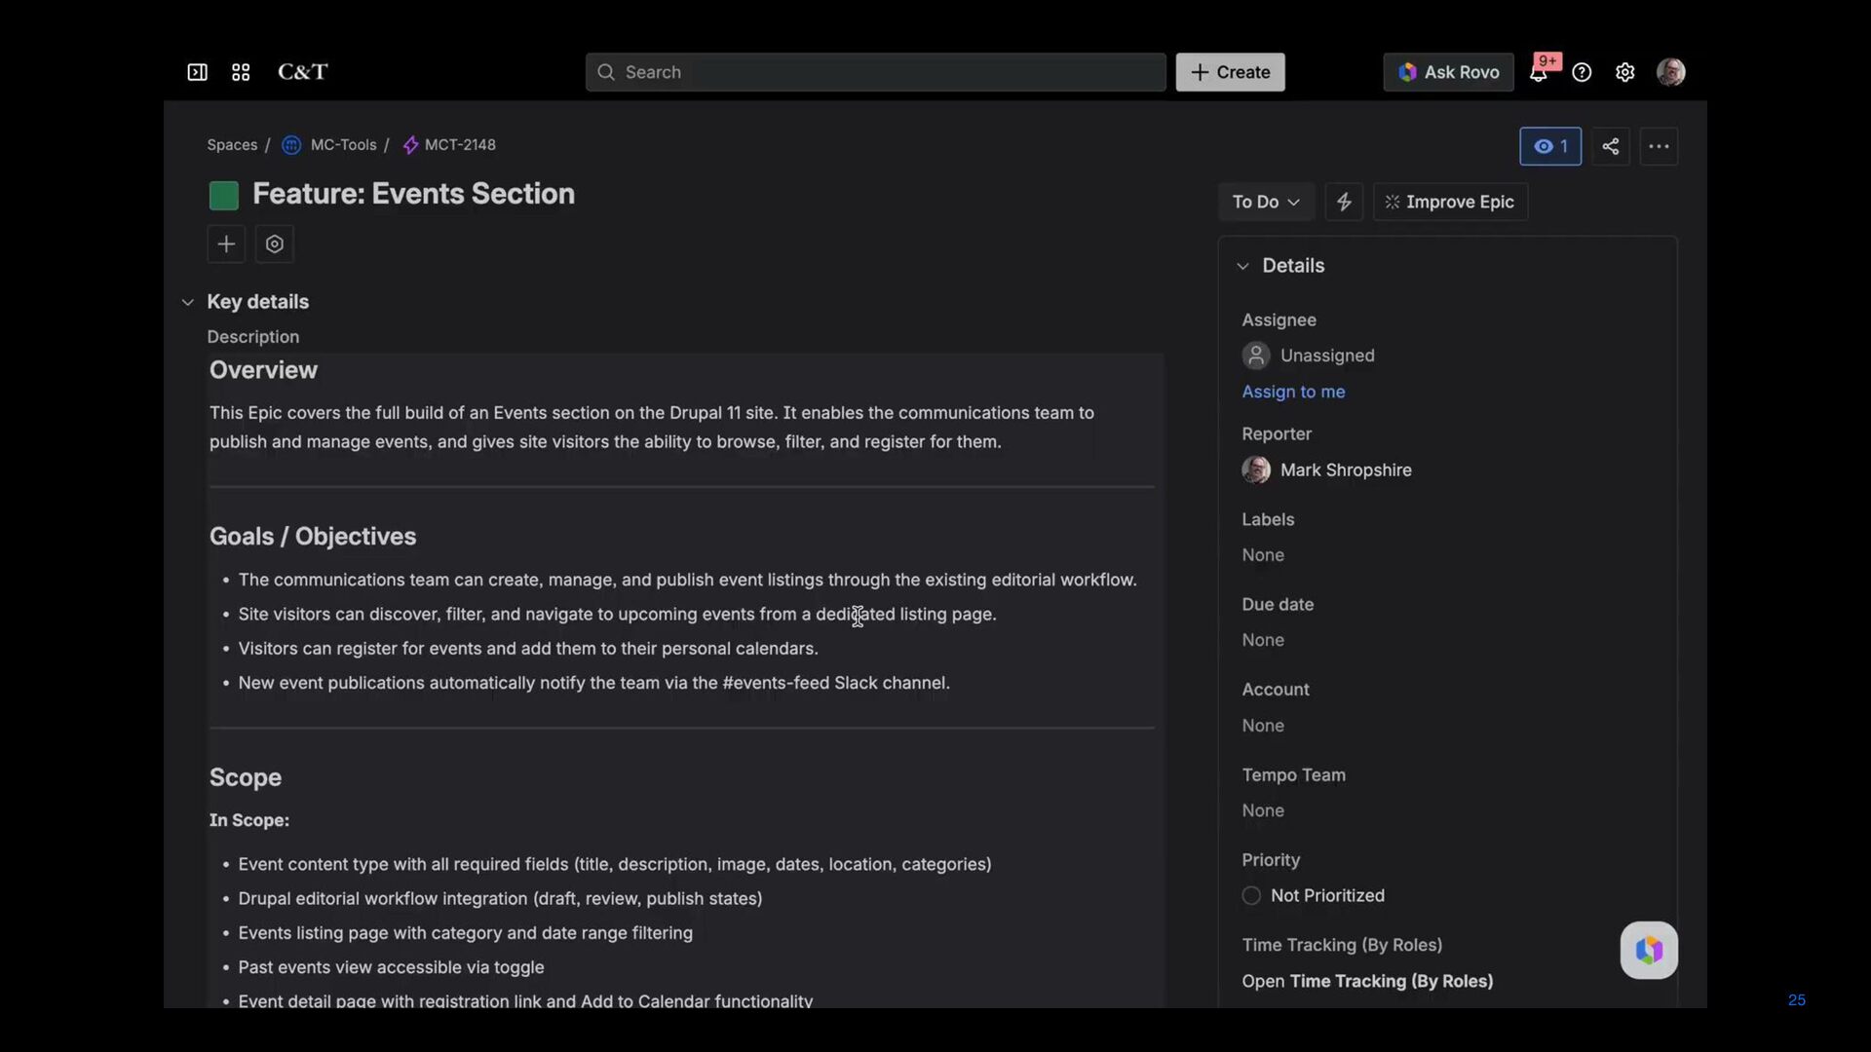Screen dimensions: 1871x1052
Task: Click the Improve Epic button
Action: [x=1450, y=202]
